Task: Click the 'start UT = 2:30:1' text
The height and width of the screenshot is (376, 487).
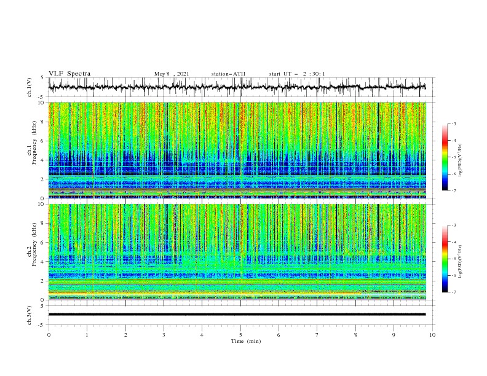Action: coord(297,74)
